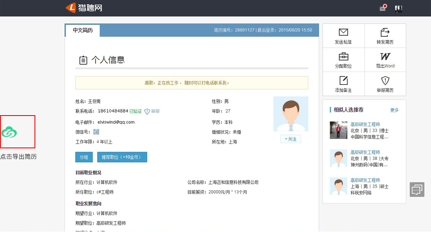Open the first 高级研发工程师 recommendation photo
Image resolution: width=431 pixels, height=232 pixels.
pos(338,130)
